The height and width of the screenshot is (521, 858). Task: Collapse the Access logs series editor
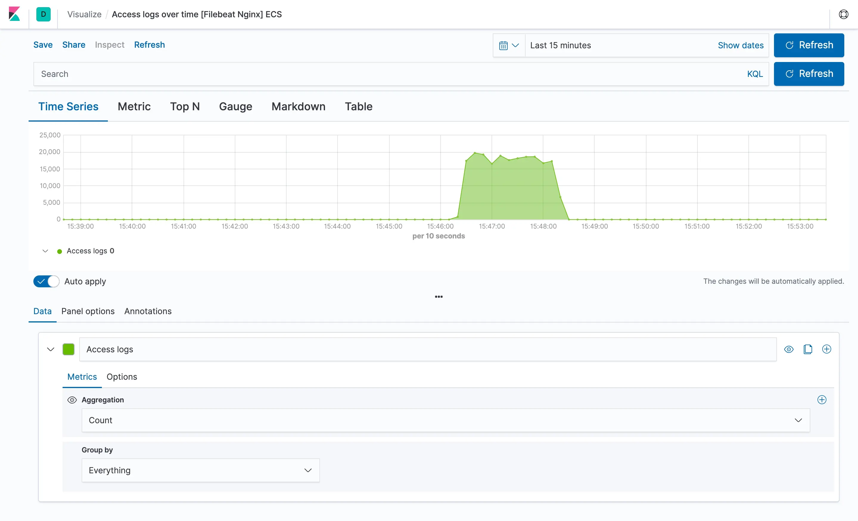click(x=50, y=349)
